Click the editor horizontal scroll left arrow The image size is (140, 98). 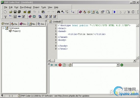pyautogui.click(x=49, y=60)
